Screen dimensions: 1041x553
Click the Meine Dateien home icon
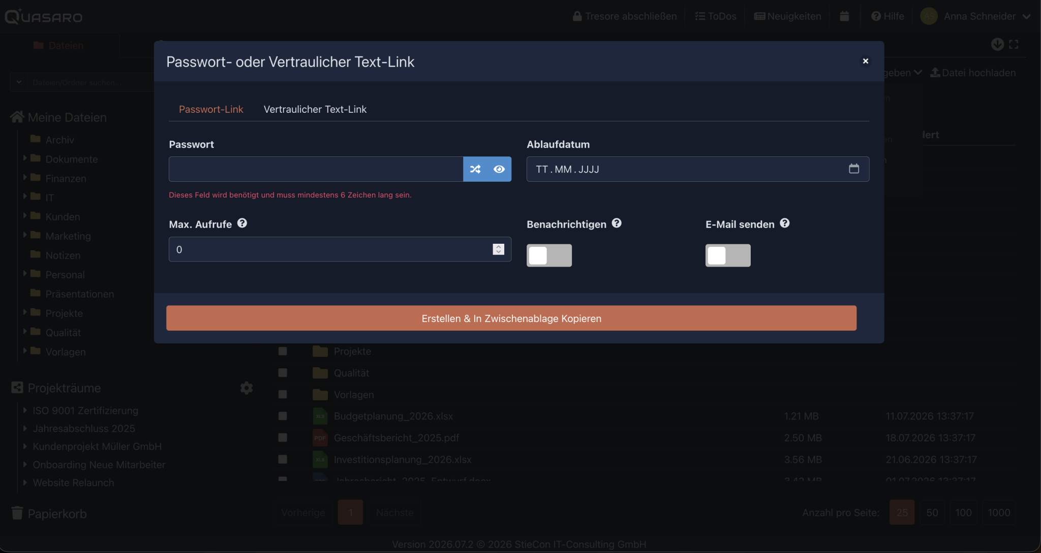point(17,117)
